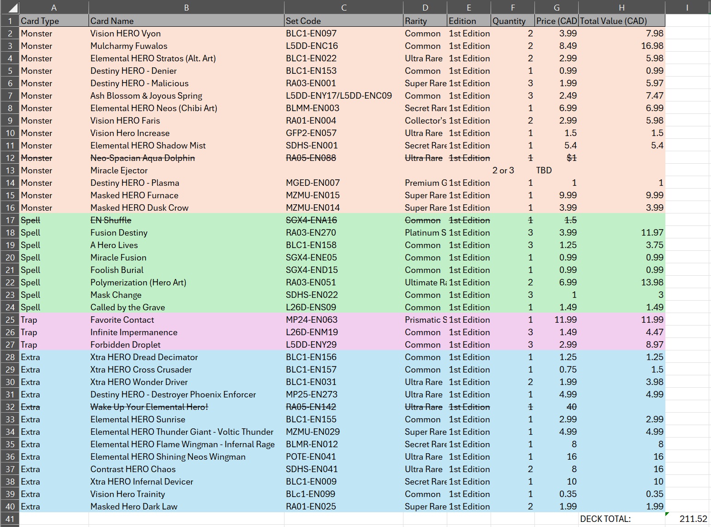The width and height of the screenshot is (711, 527).
Task: Click the "Rarity" header cell
Action: [425, 21]
